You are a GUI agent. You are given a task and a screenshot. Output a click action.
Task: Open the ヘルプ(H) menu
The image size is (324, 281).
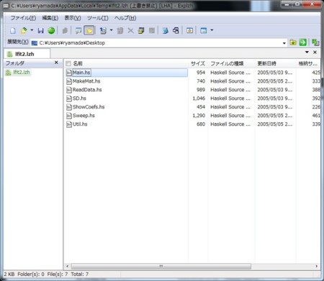[125, 18]
